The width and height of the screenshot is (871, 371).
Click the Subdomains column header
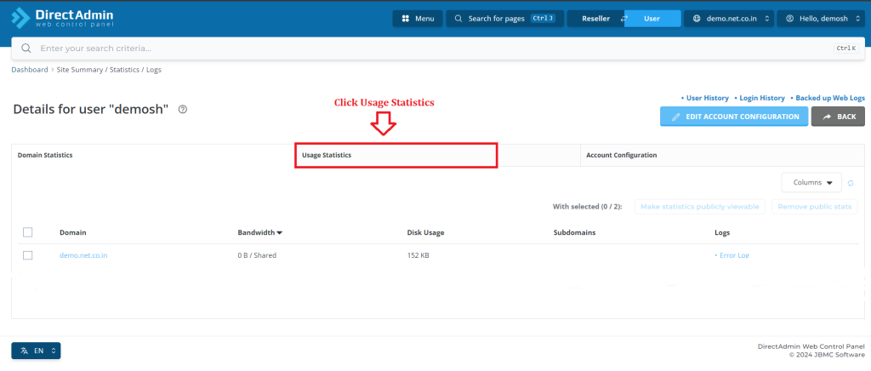pyautogui.click(x=574, y=232)
